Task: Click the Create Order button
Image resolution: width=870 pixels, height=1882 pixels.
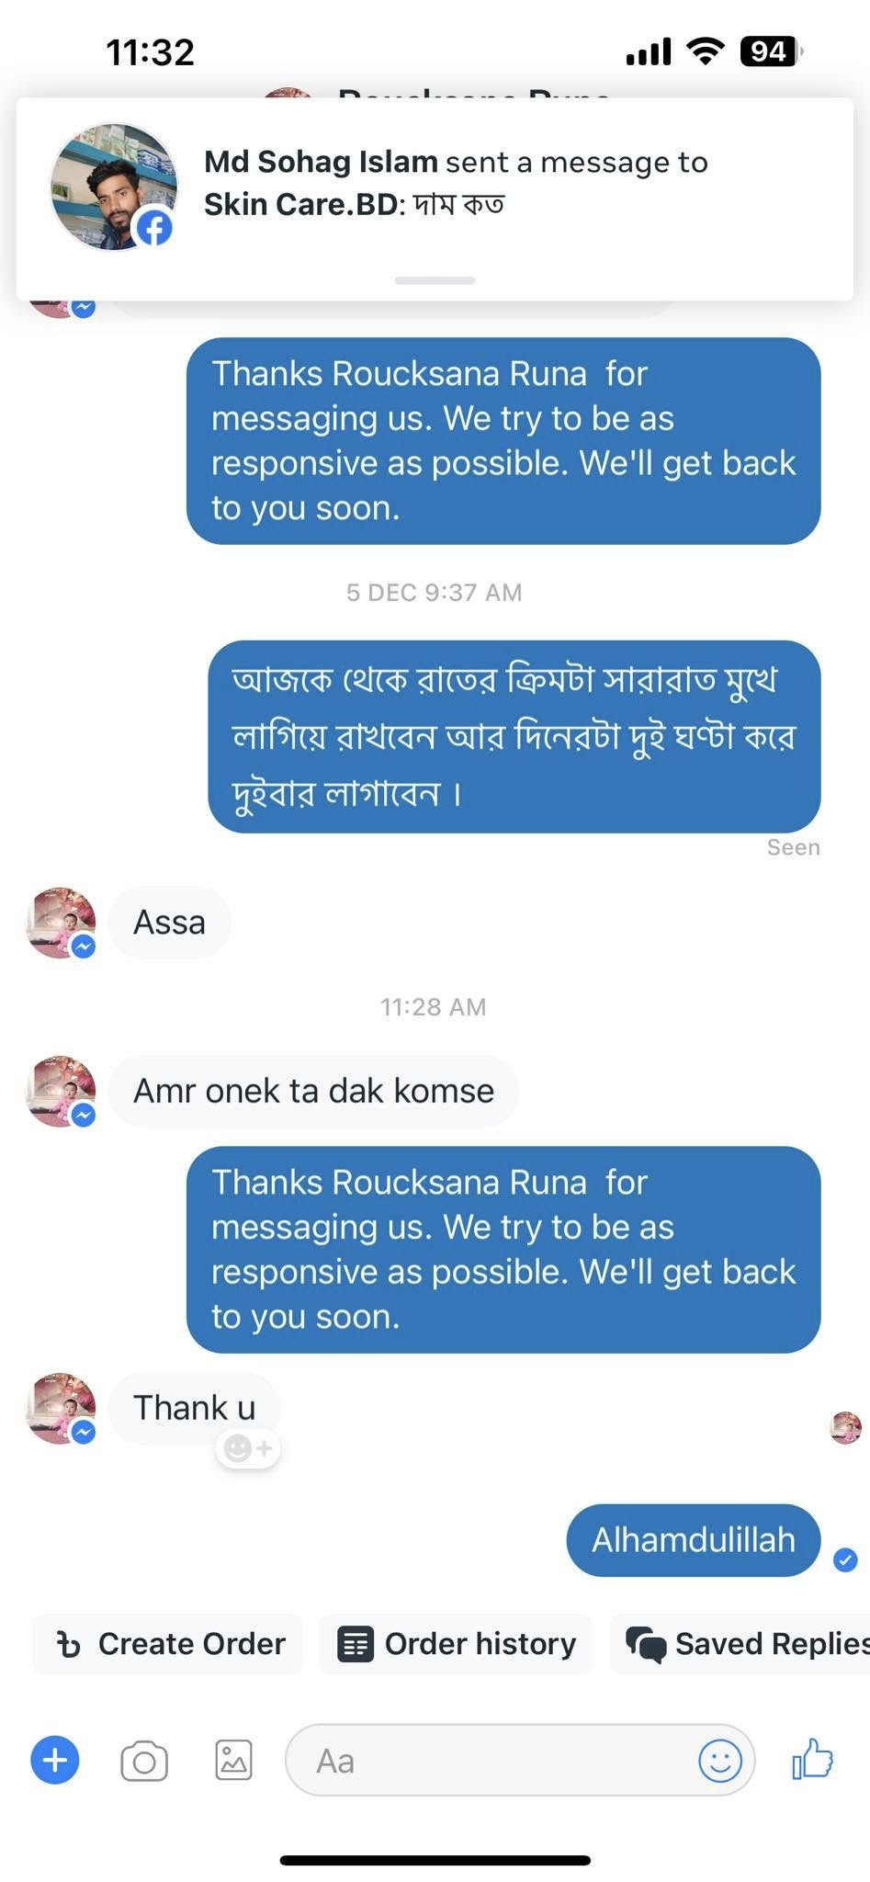Action: (x=168, y=1644)
